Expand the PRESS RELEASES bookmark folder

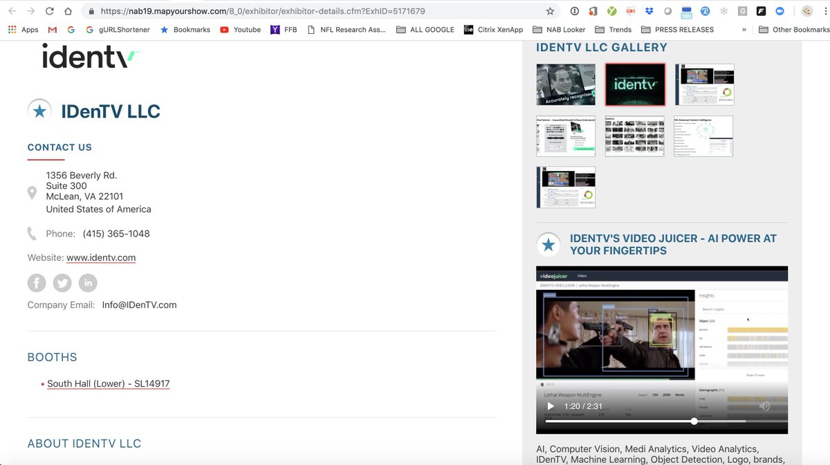click(677, 30)
